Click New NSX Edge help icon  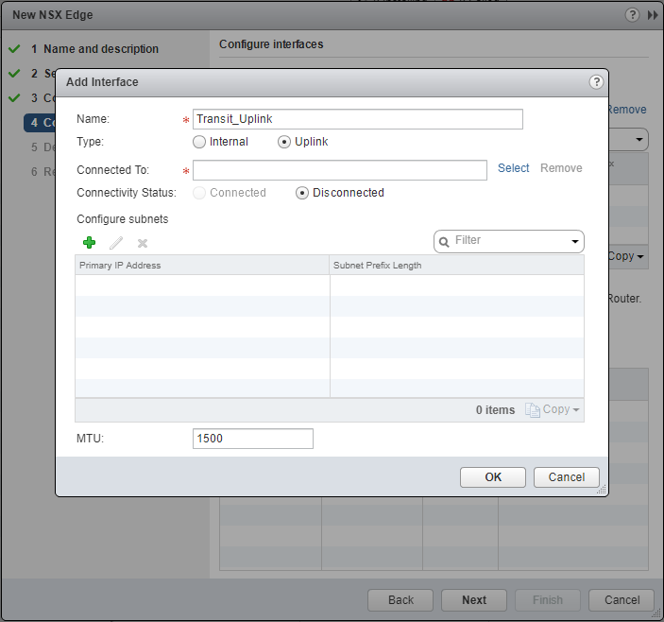coord(632,15)
